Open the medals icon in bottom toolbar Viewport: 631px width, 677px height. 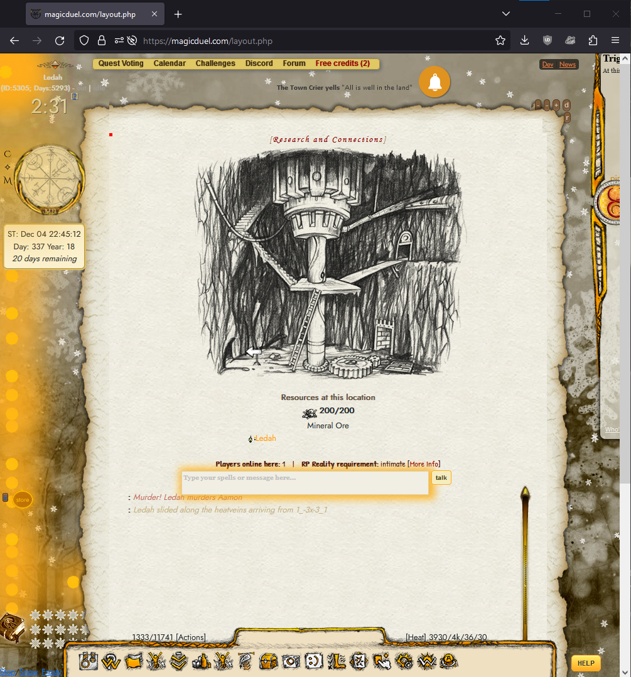click(89, 661)
